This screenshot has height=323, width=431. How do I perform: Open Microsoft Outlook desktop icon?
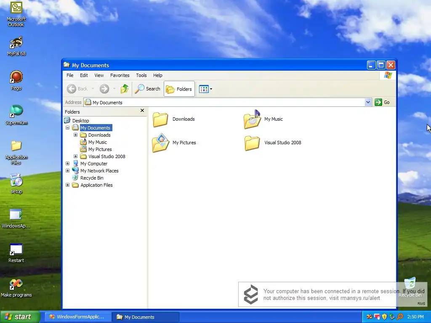[16, 14]
